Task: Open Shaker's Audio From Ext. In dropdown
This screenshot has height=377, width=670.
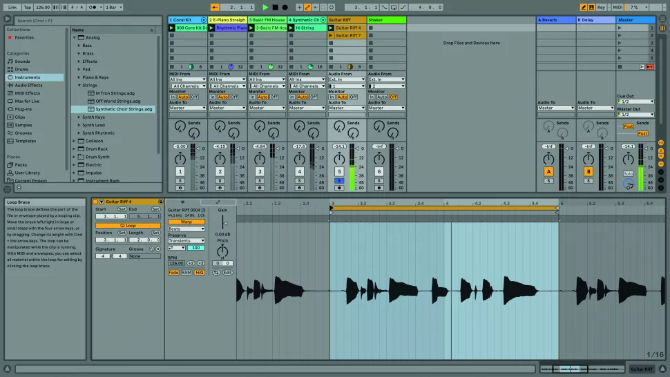Action: (x=387, y=79)
